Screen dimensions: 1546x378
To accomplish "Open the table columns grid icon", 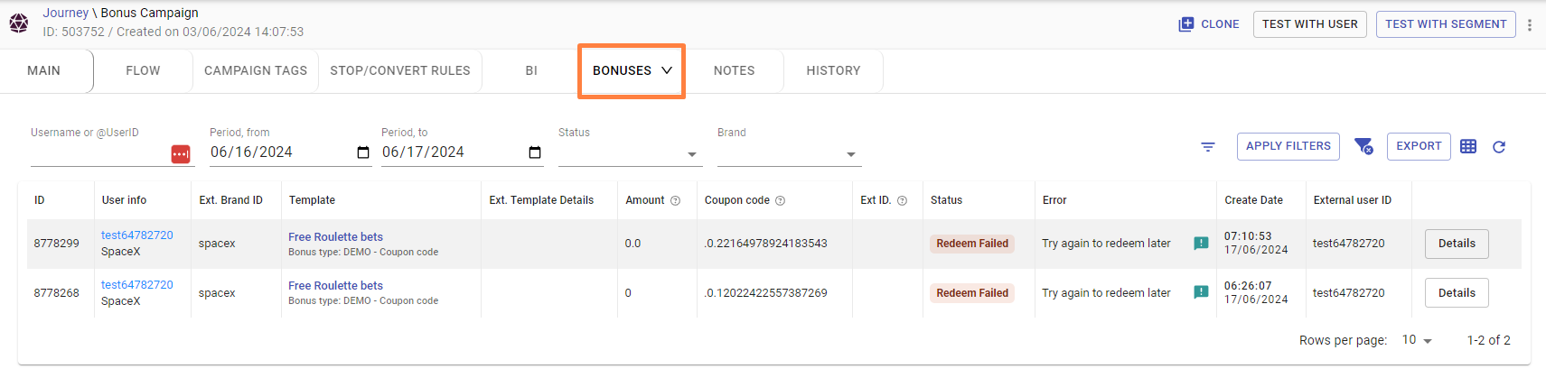I will pos(1468,146).
